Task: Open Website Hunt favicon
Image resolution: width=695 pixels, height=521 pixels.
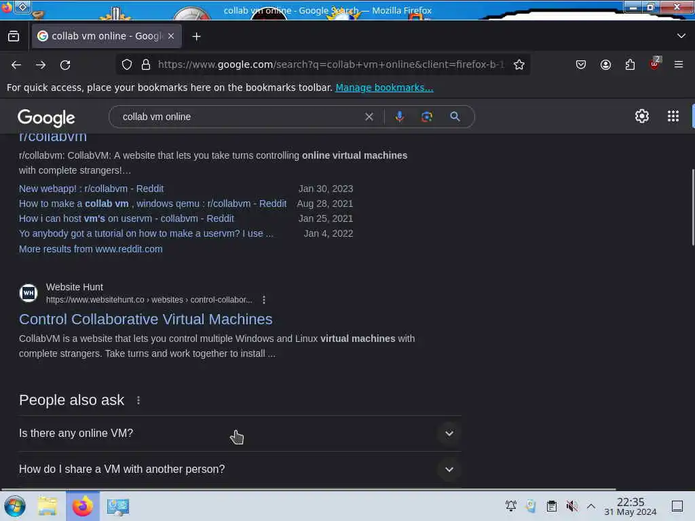Action: [x=29, y=293]
